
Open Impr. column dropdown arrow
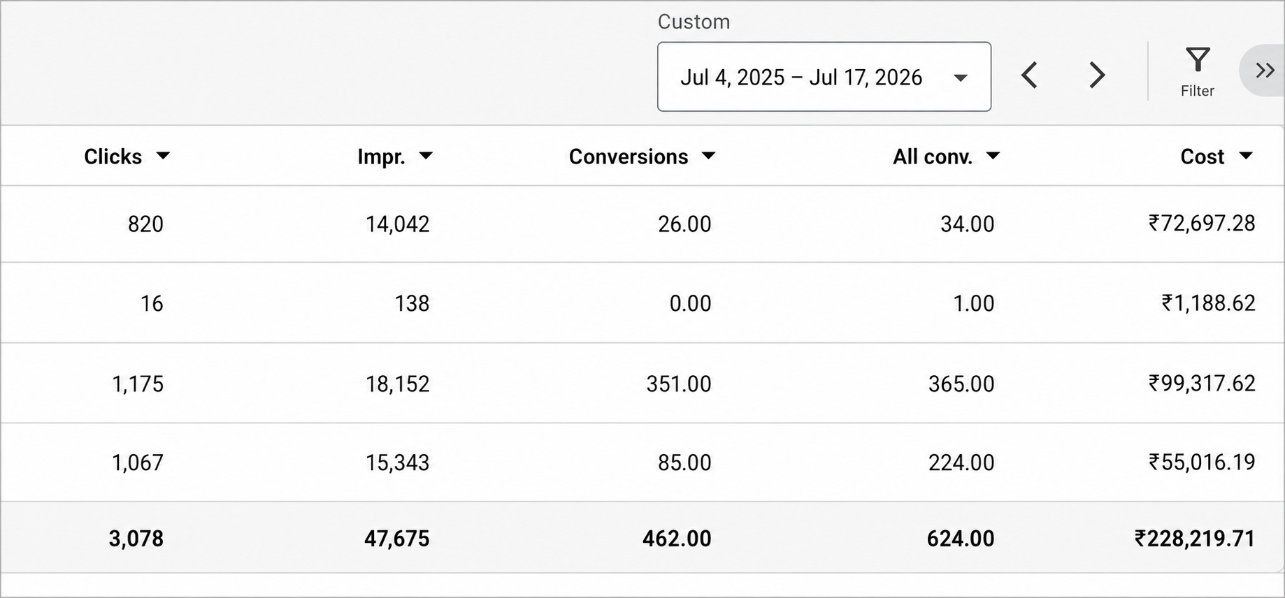[x=426, y=156]
